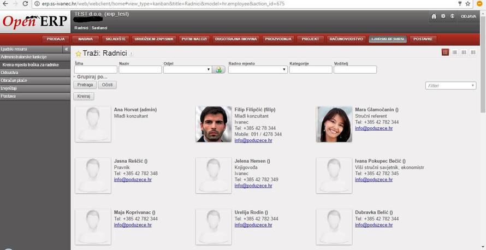Click Mara Glamočanin's email link
This screenshot has height=250, width=486.
374,128
